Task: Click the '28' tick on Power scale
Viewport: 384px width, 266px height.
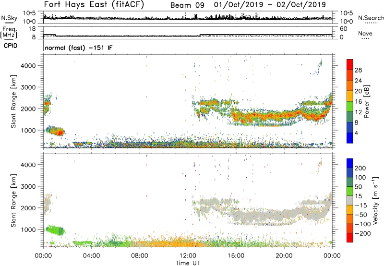Action: 358,70
